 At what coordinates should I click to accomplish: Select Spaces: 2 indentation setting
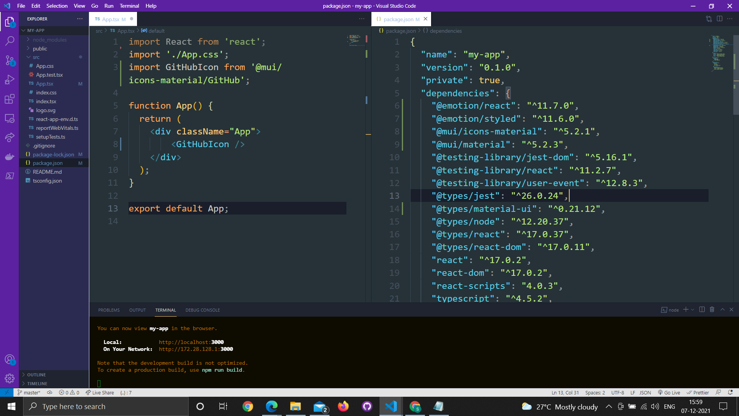[595, 393]
